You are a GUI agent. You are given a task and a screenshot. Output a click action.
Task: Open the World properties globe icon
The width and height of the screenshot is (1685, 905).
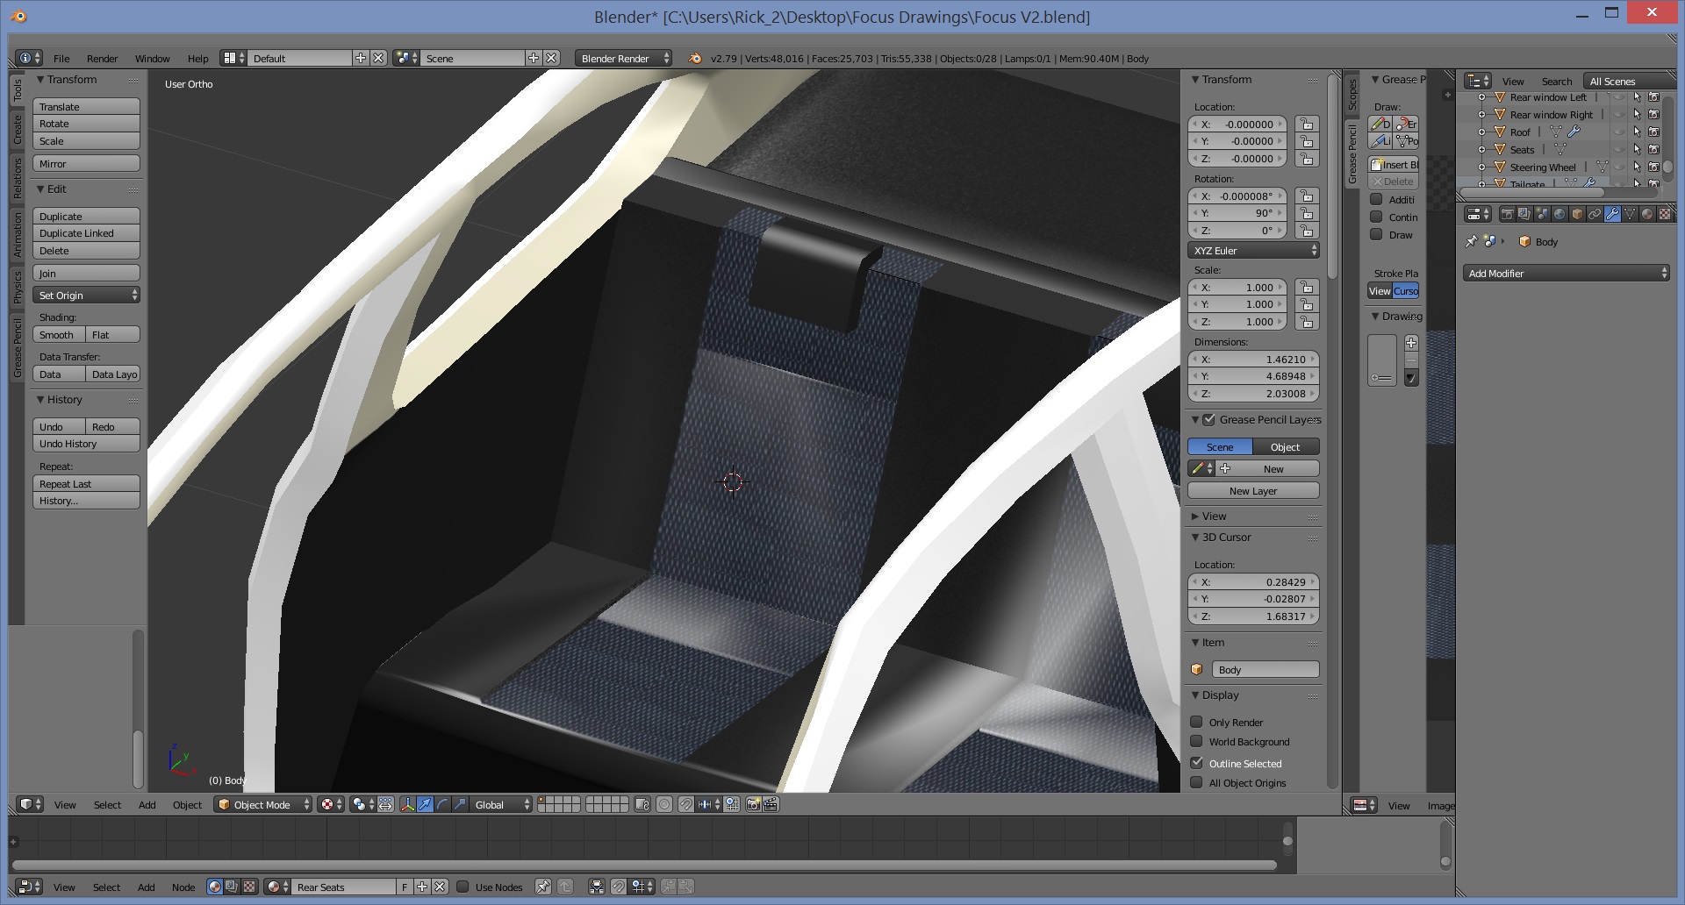pyautogui.click(x=1560, y=214)
